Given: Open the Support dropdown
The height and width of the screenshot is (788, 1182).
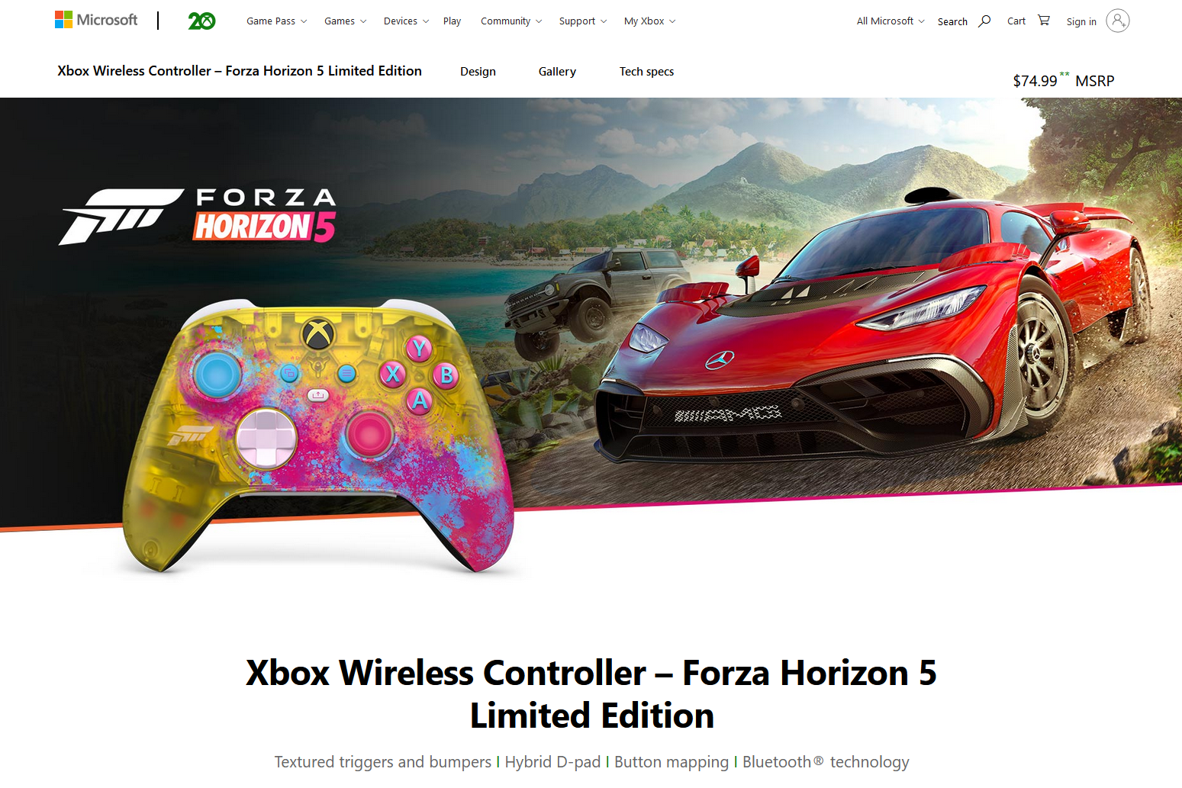Looking at the screenshot, I should tap(583, 21).
